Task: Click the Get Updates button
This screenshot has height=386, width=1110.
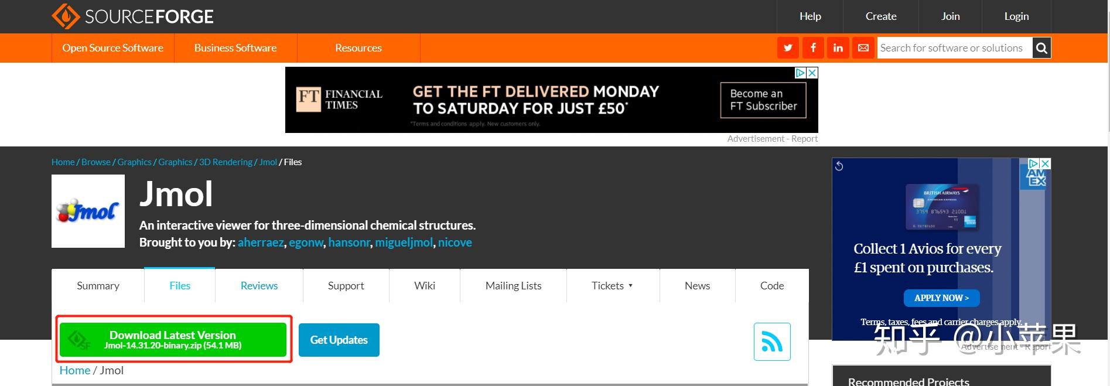Action: click(x=339, y=340)
